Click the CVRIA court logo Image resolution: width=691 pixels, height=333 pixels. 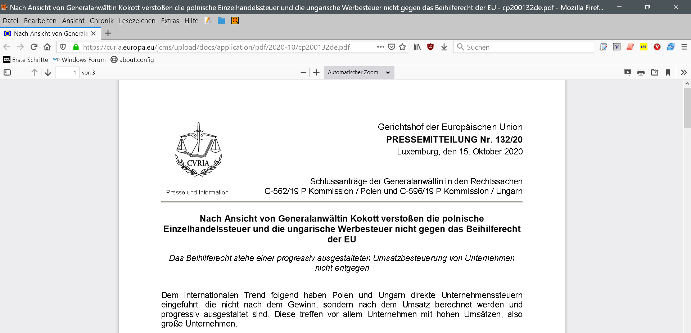coord(198,149)
